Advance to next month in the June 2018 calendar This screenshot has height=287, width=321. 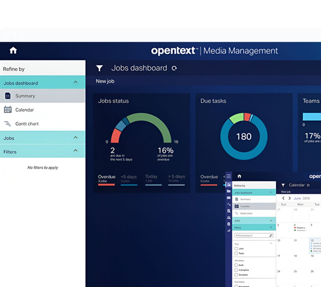[x=289, y=198]
